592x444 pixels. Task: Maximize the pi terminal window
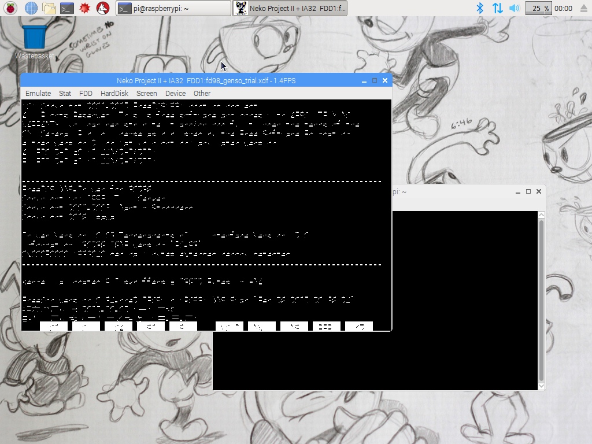(x=528, y=191)
